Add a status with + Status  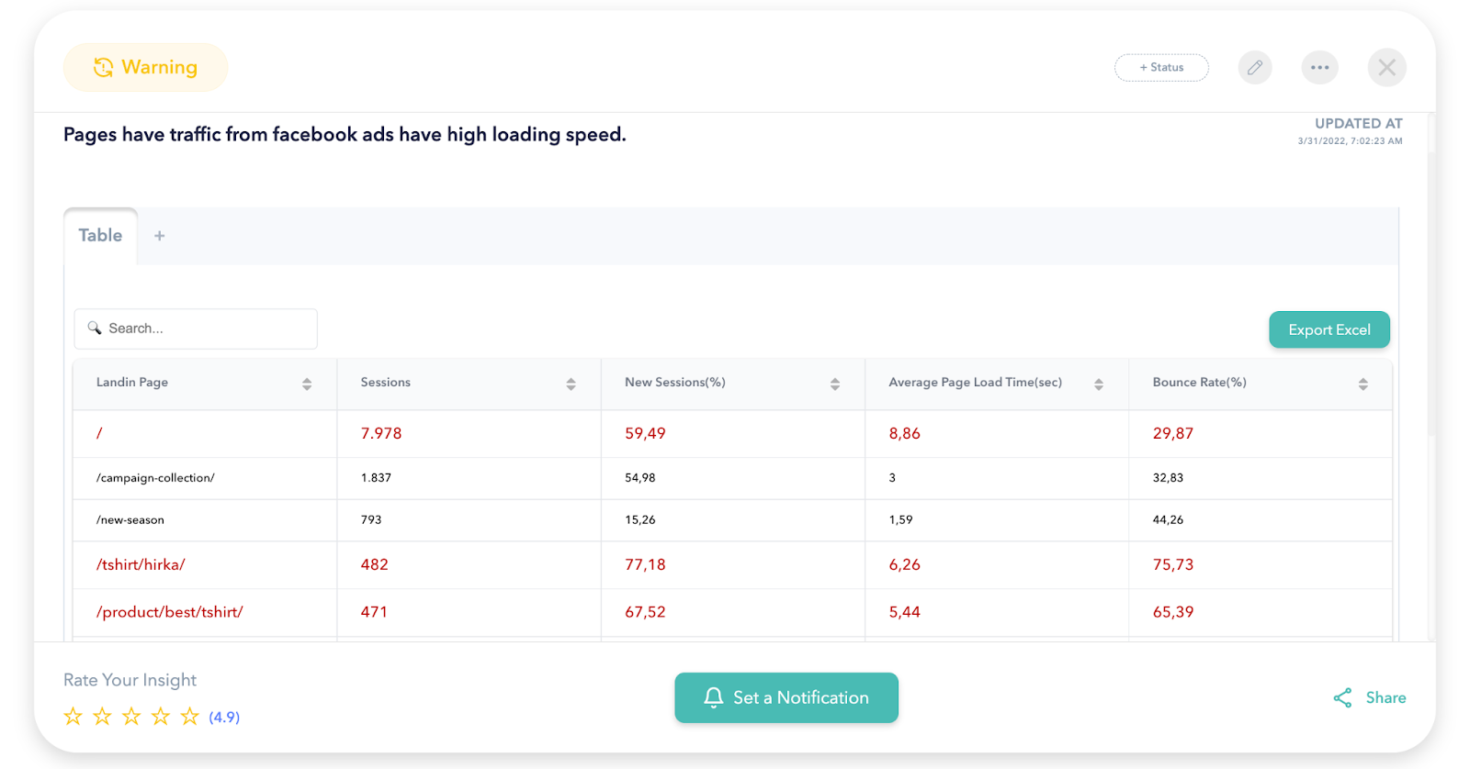1161,67
